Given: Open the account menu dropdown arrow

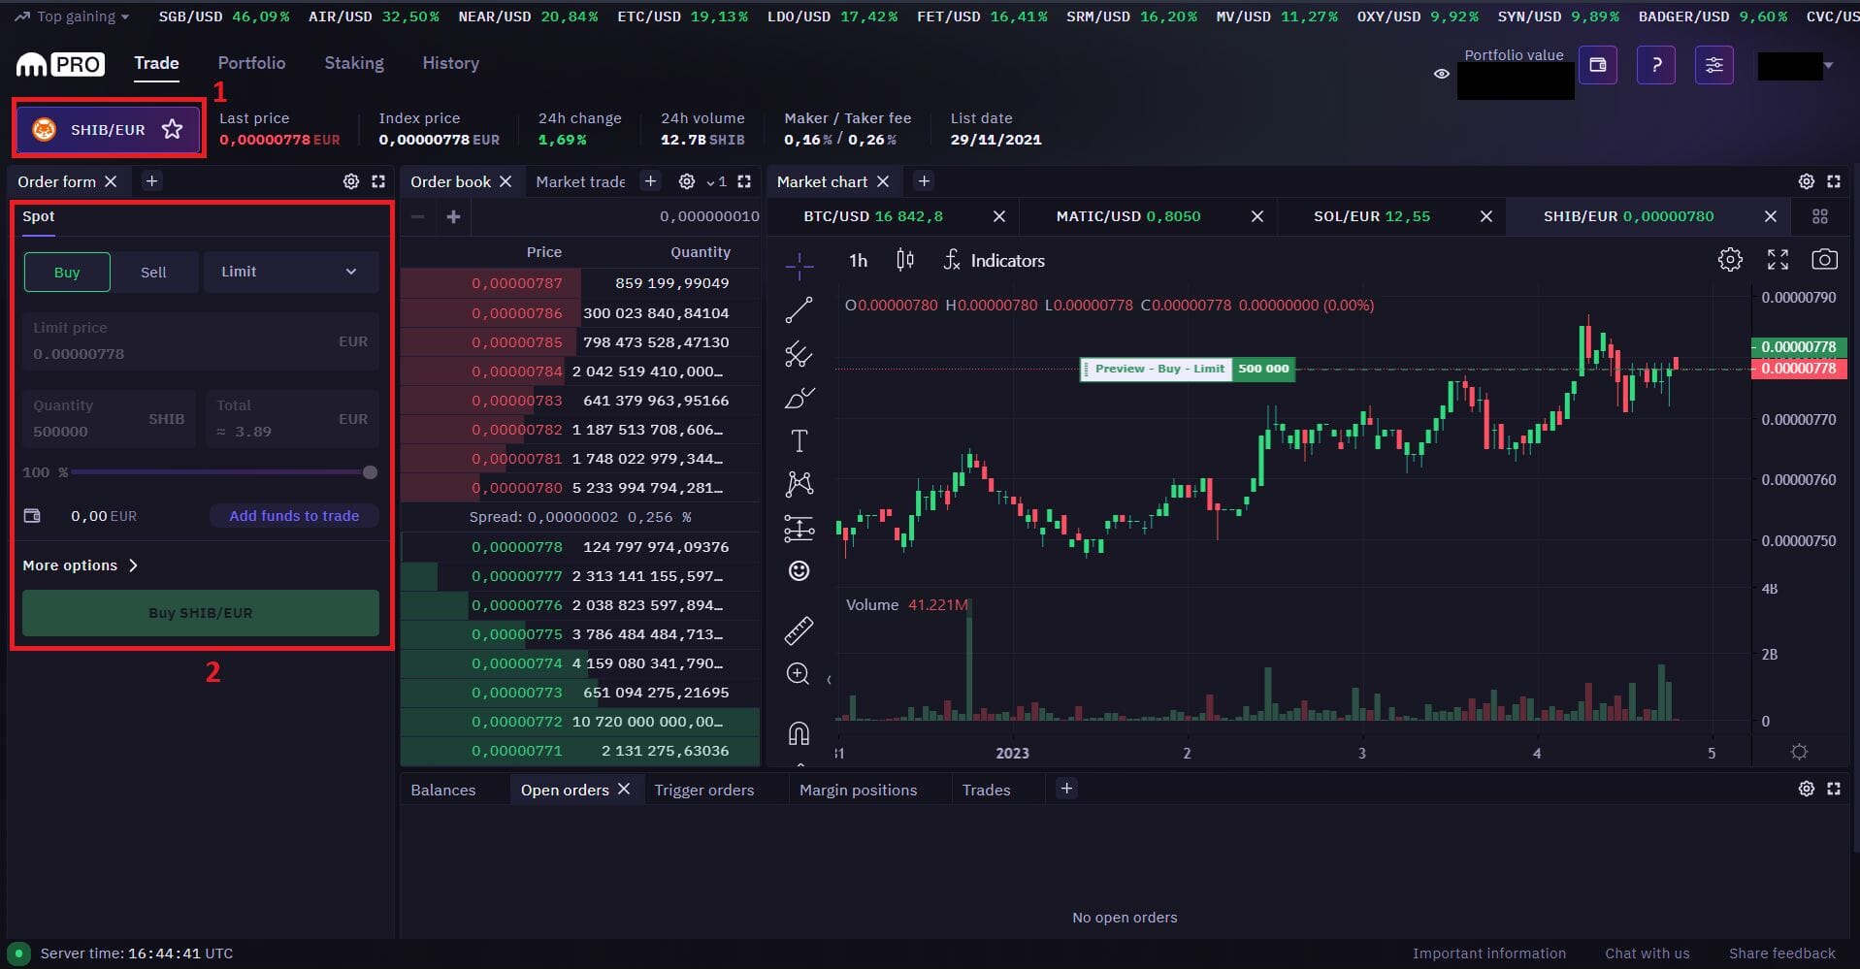Looking at the screenshot, I should [1828, 65].
